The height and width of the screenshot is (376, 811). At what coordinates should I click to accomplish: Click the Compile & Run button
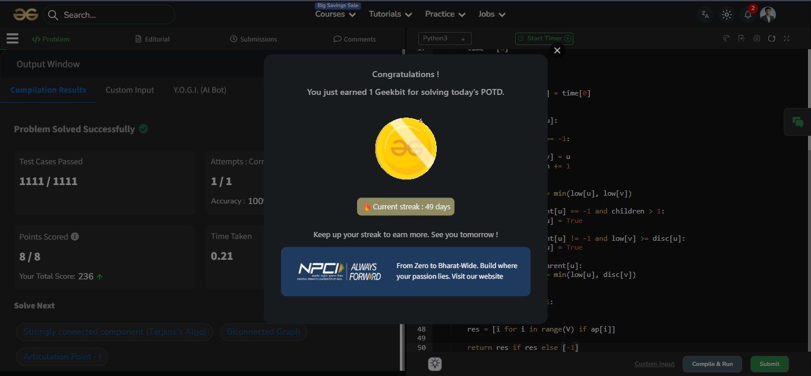click(x=712, y=364)
